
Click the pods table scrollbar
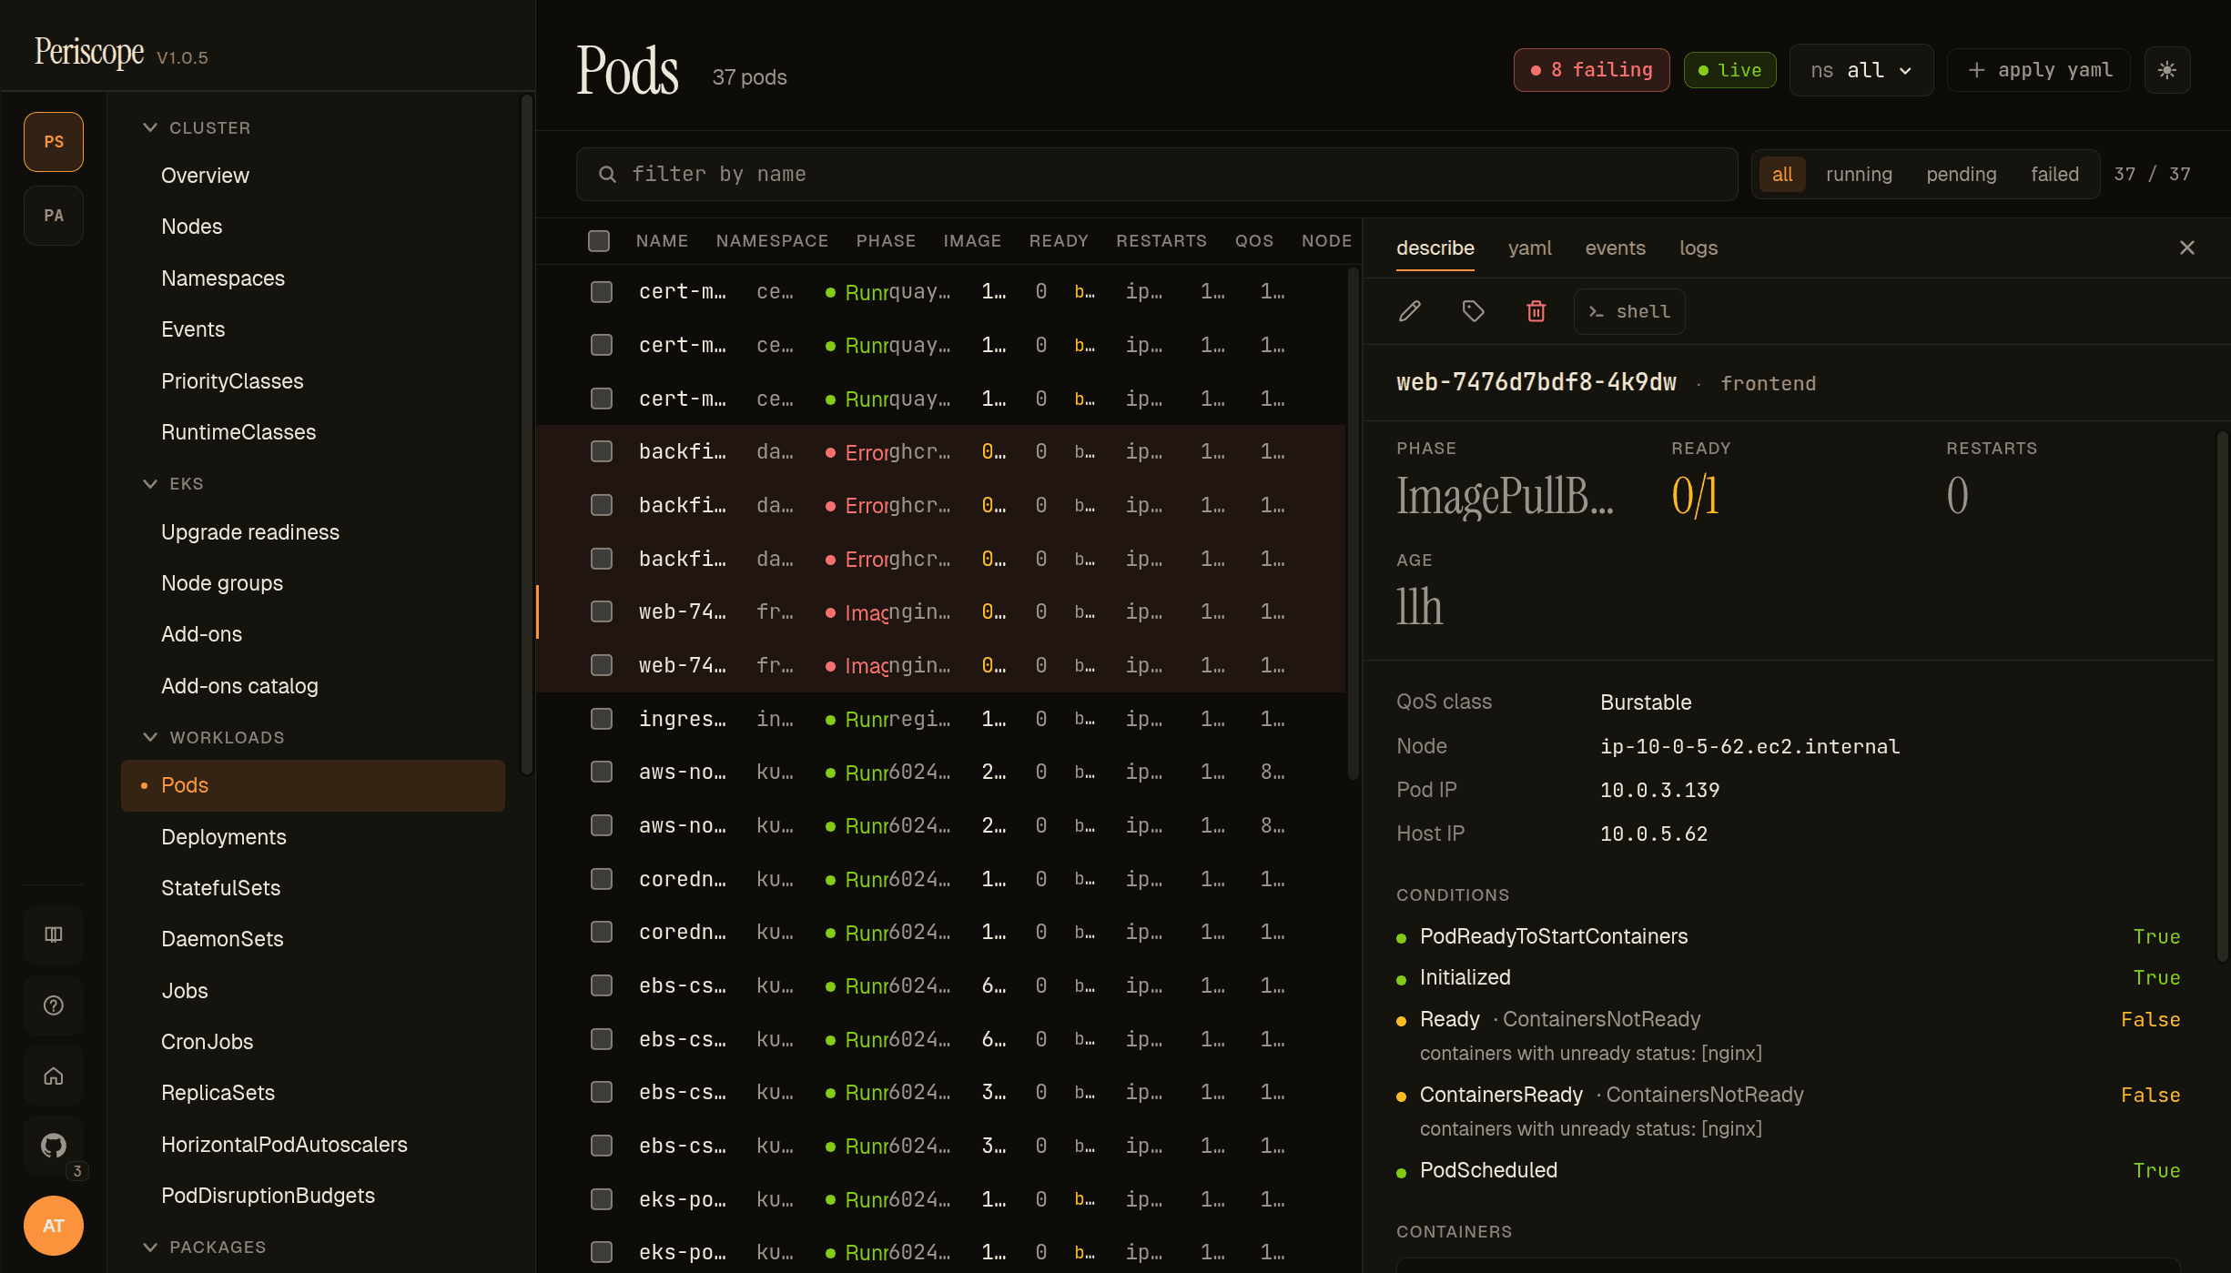(x=1353, y=523)
